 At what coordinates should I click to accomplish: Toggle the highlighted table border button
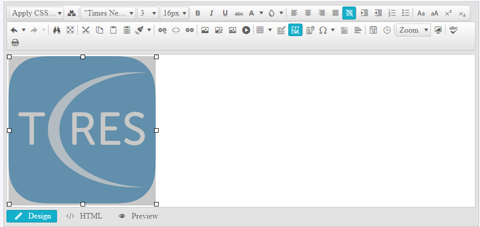(295, 30)
